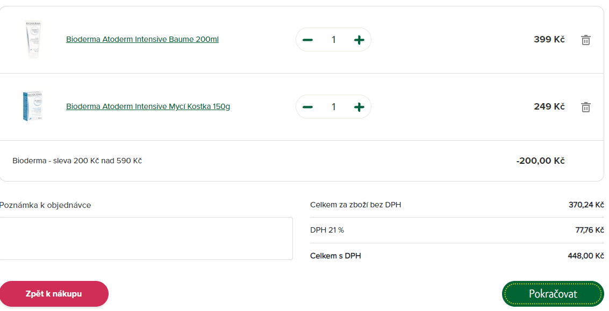Delete Bioderma Atoderm Intensive Baume from cart
This screenshot has width=609, height=311.
click(x=586, y=40)
